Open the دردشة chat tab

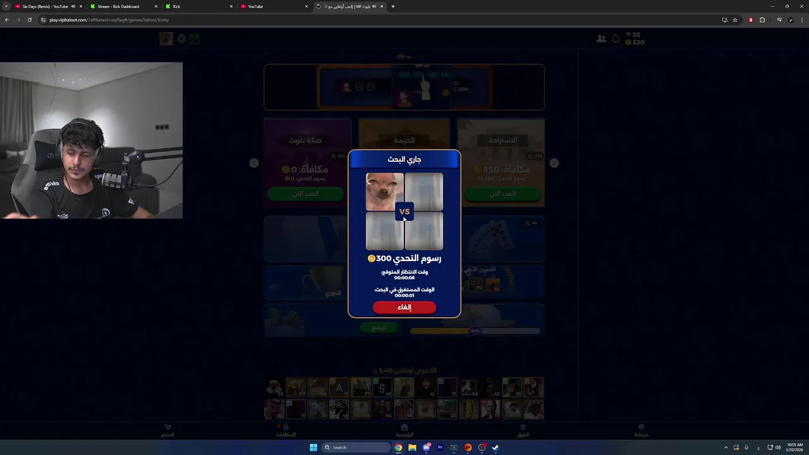point(642,431)
